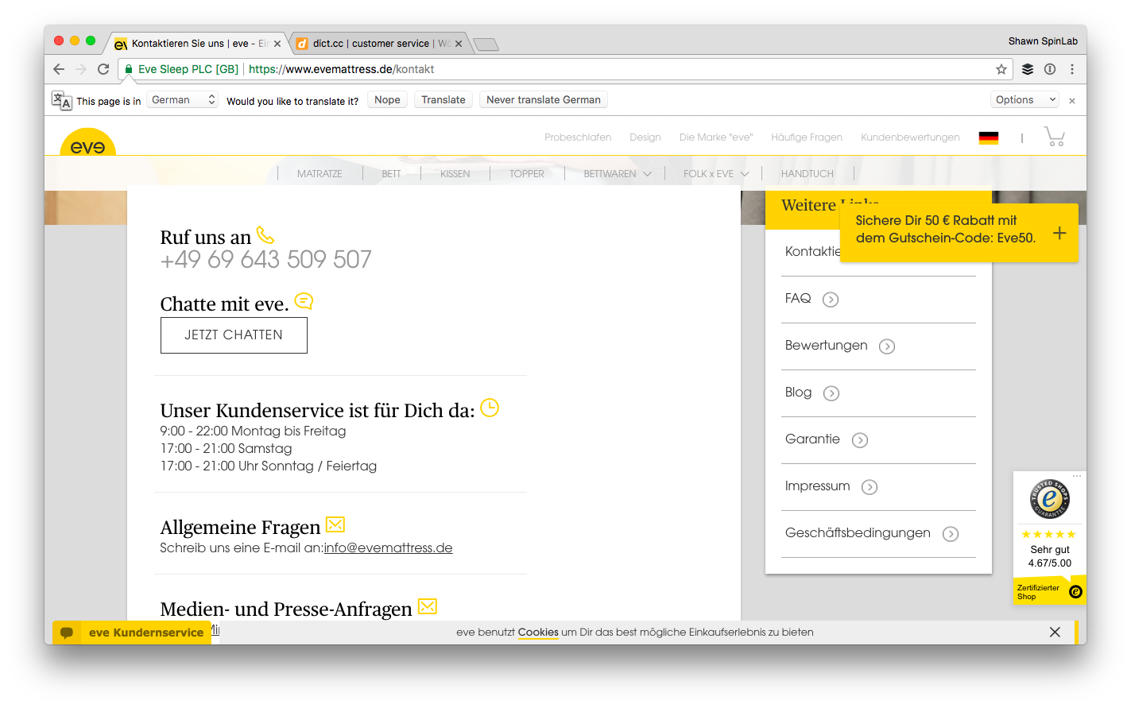Open the layers extension icon
1131x708 pixels.
point(1028,69)
